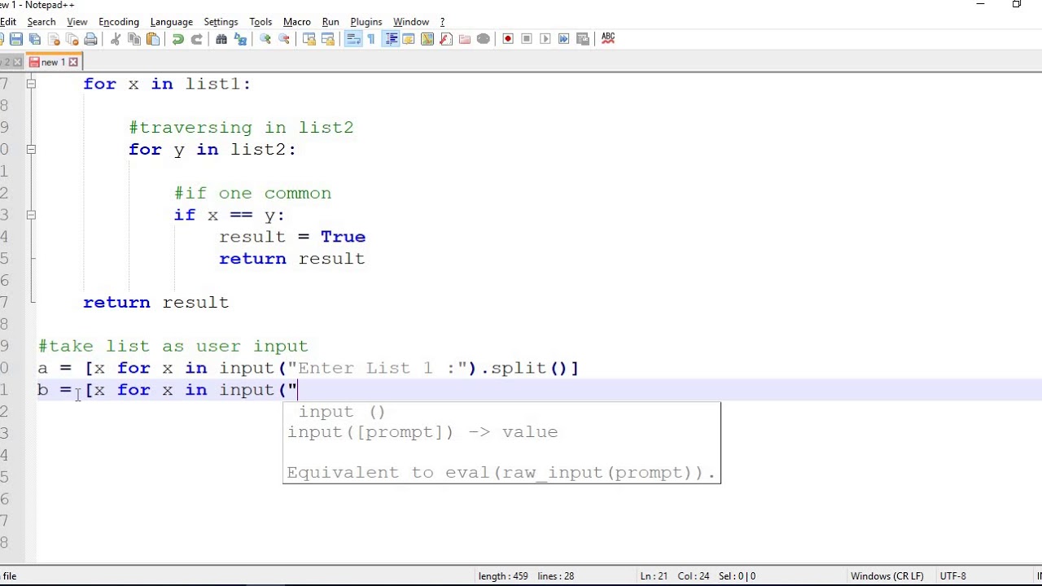The height and width of the screenshot is (586, 1042).
Task: Click the '#take list as user input' comment
Action: [x=173, y=346]
